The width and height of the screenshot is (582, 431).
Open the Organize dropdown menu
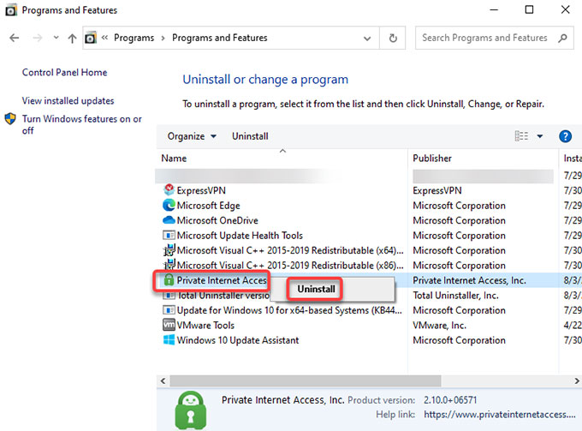192,136
